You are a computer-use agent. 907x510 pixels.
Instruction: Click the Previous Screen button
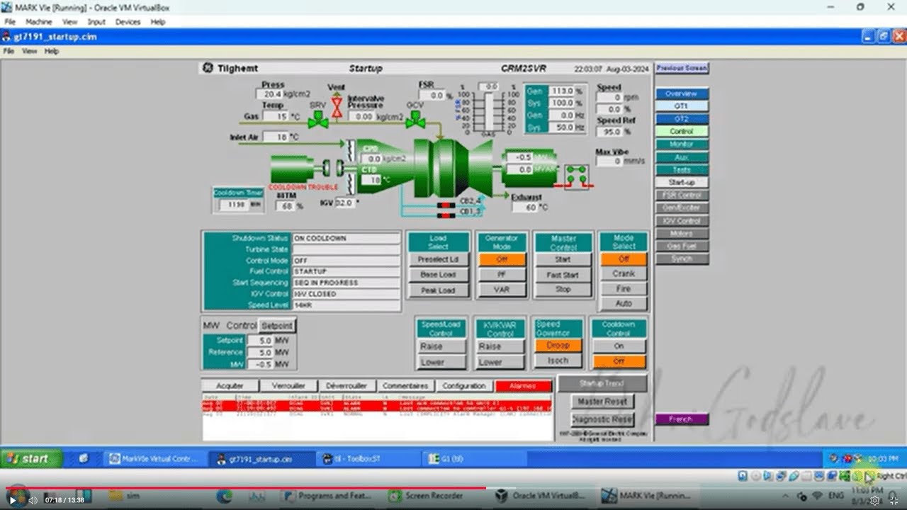682,68
